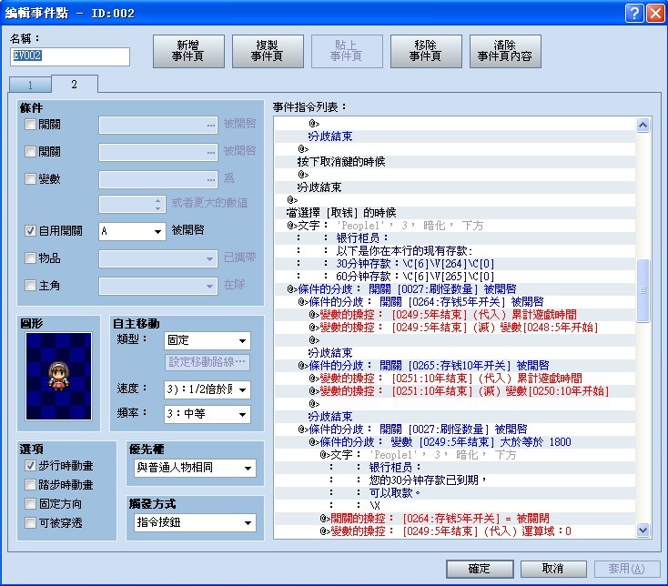Select the 30分钟存款 \V[264] line
The width and height of the screenshot is (668, 586).
(x=455, y=264)
